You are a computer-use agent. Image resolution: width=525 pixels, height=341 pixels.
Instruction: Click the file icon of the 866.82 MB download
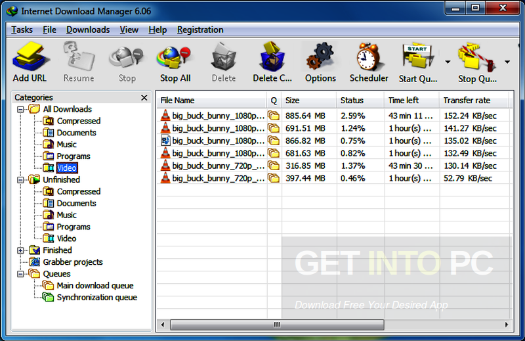coord(165,141)
